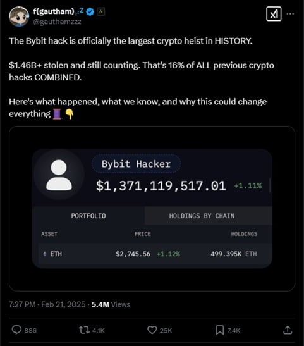Open the 7:27 PM Feb 21, 2025 timestamp

[47, 304]
